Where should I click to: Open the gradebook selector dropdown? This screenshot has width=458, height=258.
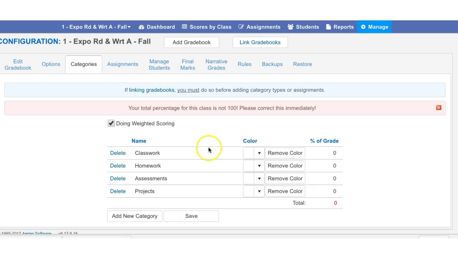96,27
